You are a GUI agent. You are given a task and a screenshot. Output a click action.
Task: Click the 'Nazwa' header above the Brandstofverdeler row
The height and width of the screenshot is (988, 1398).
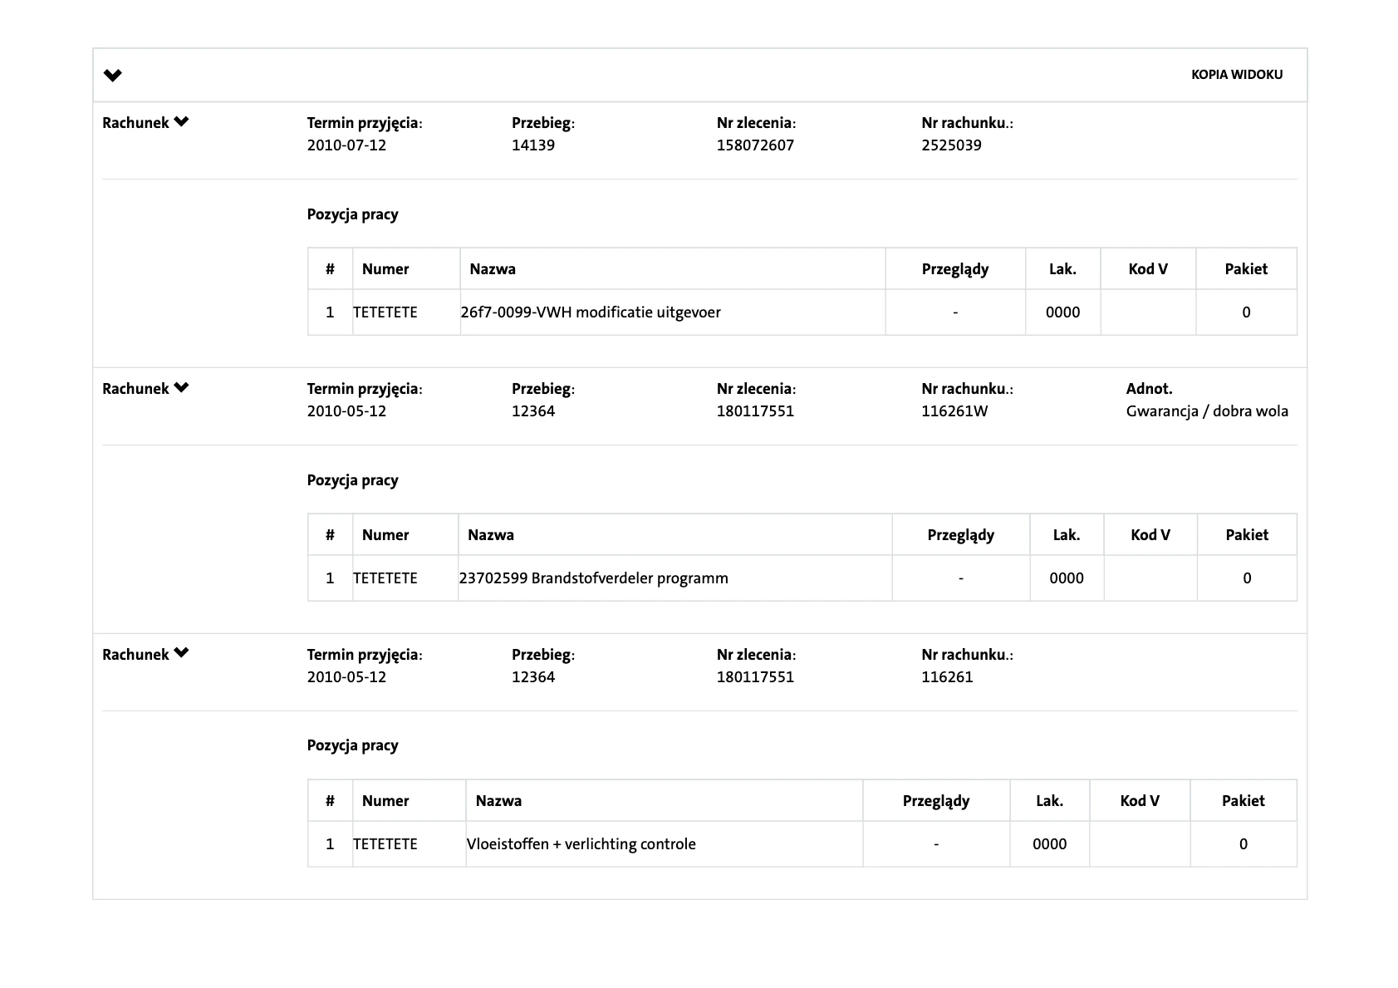[x=491, y=535]
